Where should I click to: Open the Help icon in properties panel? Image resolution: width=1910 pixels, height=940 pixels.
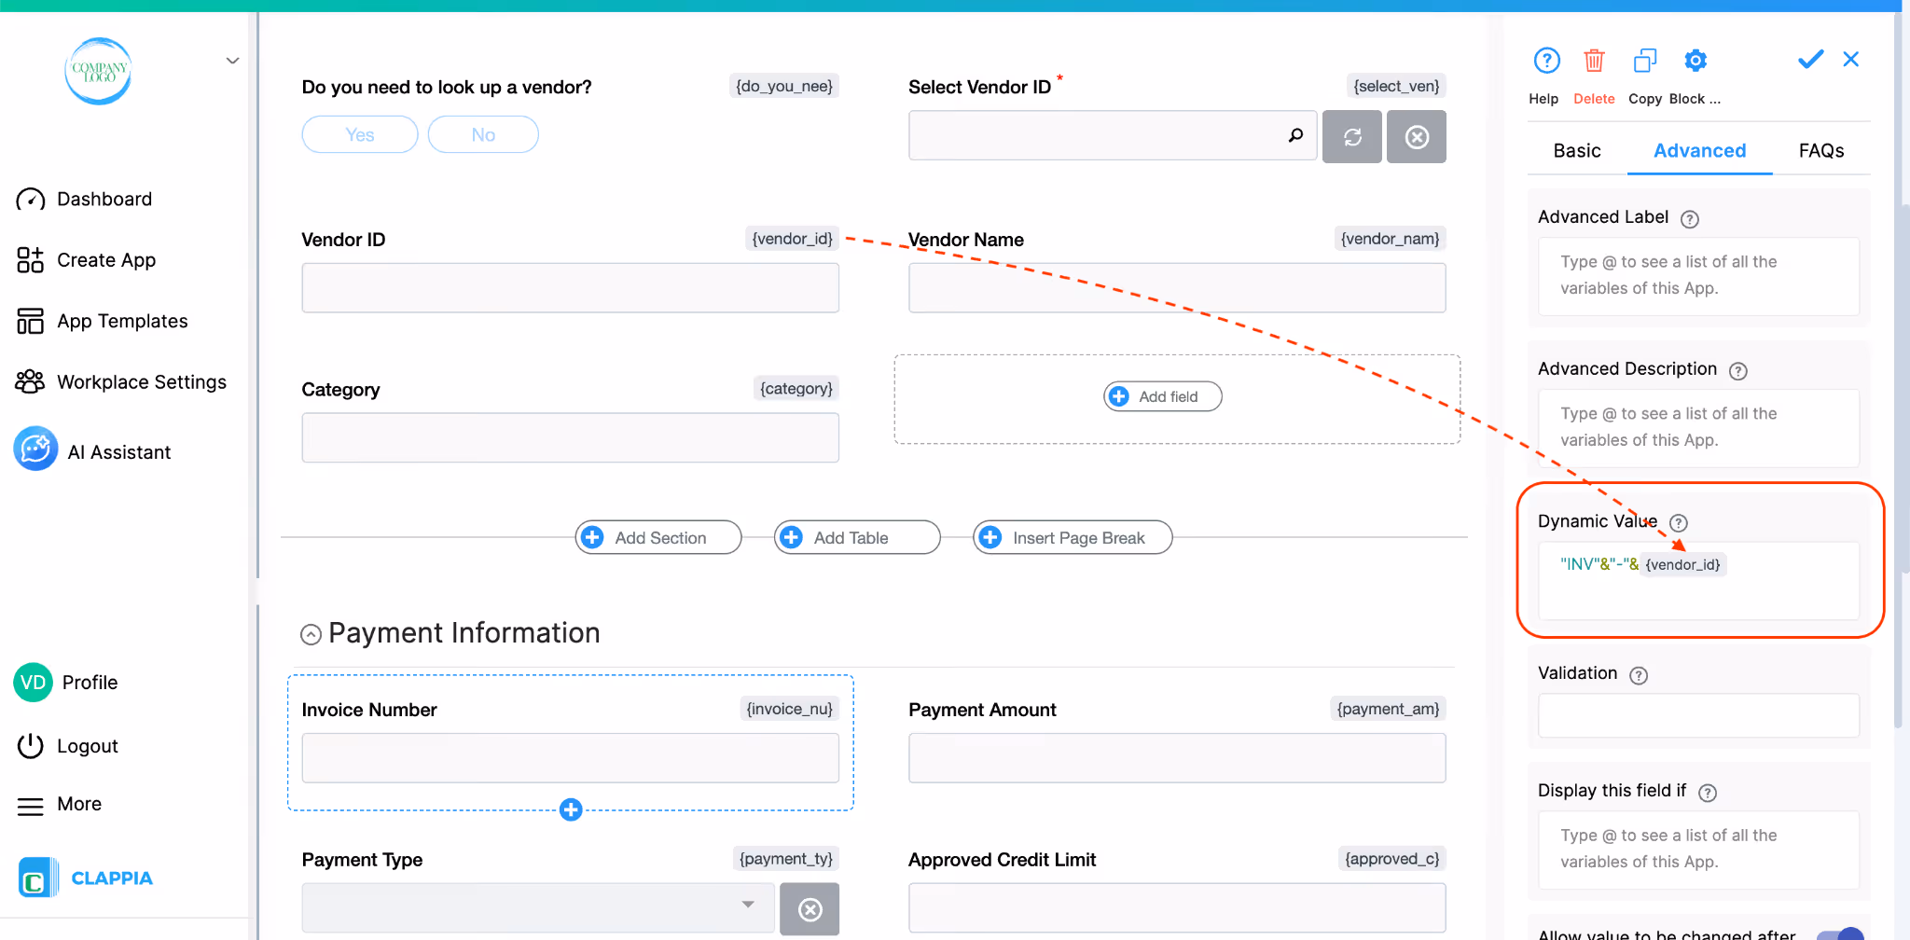point(1546,61)
